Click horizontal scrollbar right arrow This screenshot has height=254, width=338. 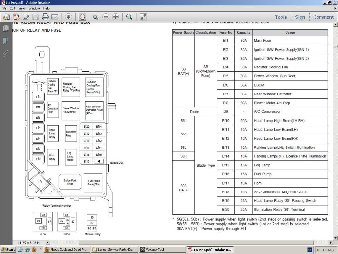[x=331, y=243]
